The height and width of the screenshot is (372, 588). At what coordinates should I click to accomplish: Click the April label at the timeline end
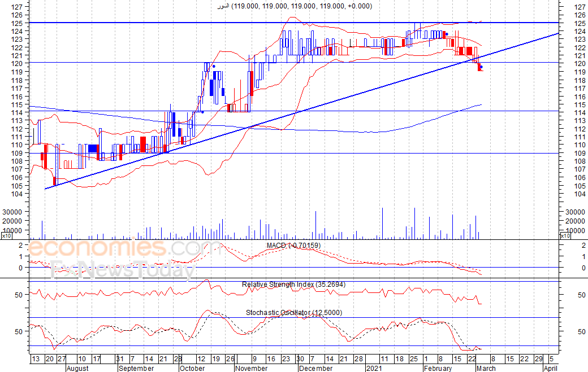tap(551, 368)
